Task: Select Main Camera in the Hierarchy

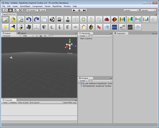Action: (x=86, y=39)
